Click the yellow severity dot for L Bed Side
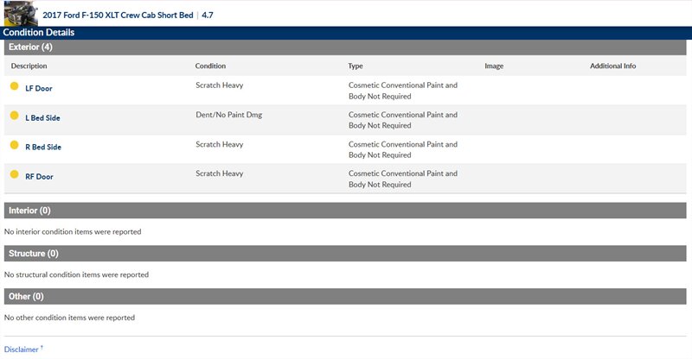Image resolution: width=692 pixels, height=359 pixels. click(14, 116)
